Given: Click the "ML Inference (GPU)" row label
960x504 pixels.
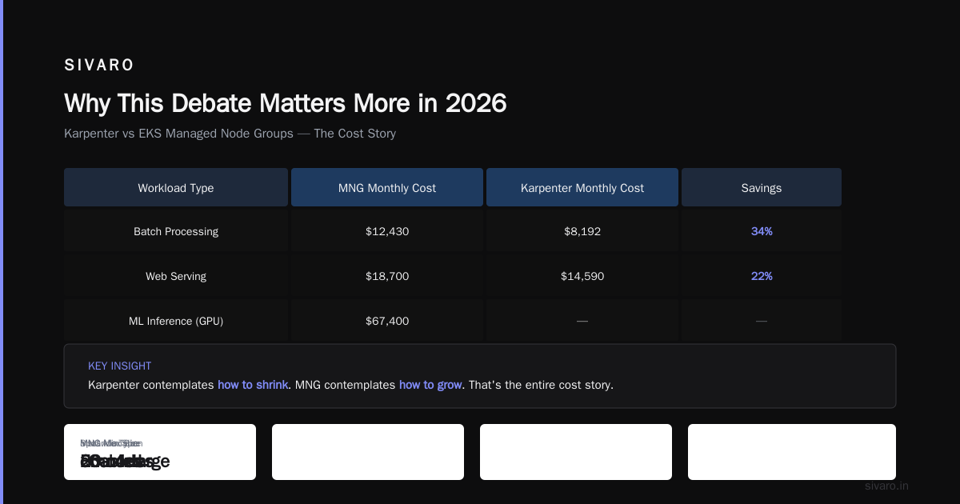Looking at the screenshot, I should (x=176, y=321).
